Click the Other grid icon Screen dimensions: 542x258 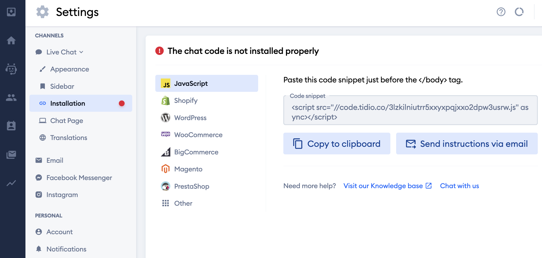click(x=166, y=203)
